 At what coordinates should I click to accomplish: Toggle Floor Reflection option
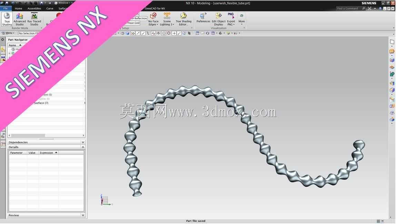pyautogui.click(x=138, y=18)
